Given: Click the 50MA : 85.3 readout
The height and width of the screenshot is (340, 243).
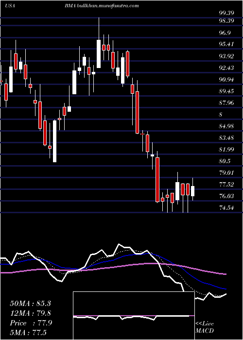Looking at the screenshot, I should [30, 304].
